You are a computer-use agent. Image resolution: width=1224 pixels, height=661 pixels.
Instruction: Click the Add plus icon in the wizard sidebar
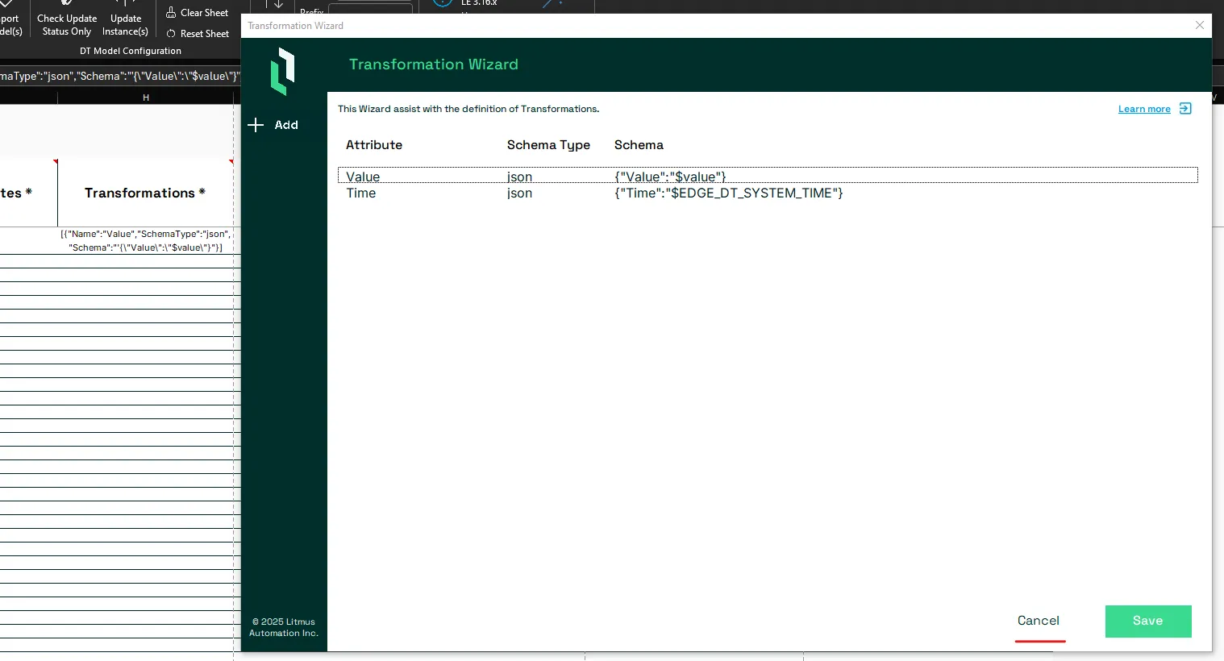pos(256,125)
